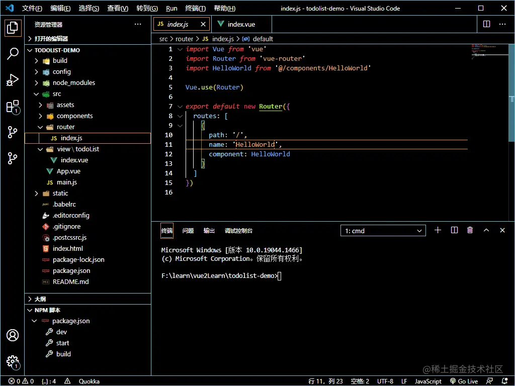Open the Source Control view
Image resolution: width=515 pixels, height=386 pixels.
(13, 132)
